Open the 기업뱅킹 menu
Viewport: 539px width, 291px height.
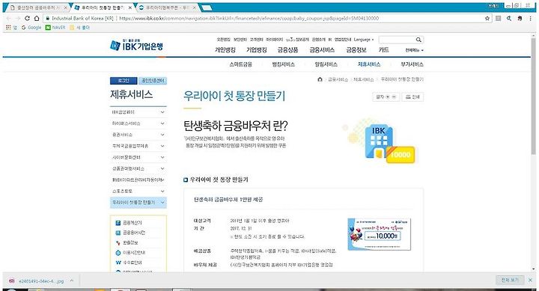tap(257, 50)
